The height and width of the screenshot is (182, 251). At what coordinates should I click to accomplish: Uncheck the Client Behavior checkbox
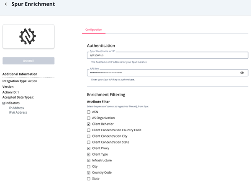(89, 124)
